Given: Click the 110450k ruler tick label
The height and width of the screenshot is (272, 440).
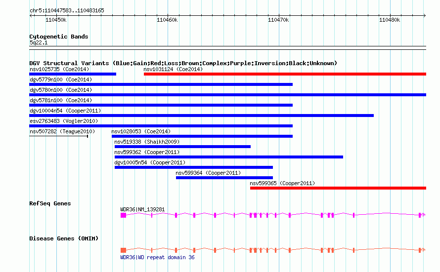Looking at the screenshot, I should pyautogui.click(x=56, y=20).
